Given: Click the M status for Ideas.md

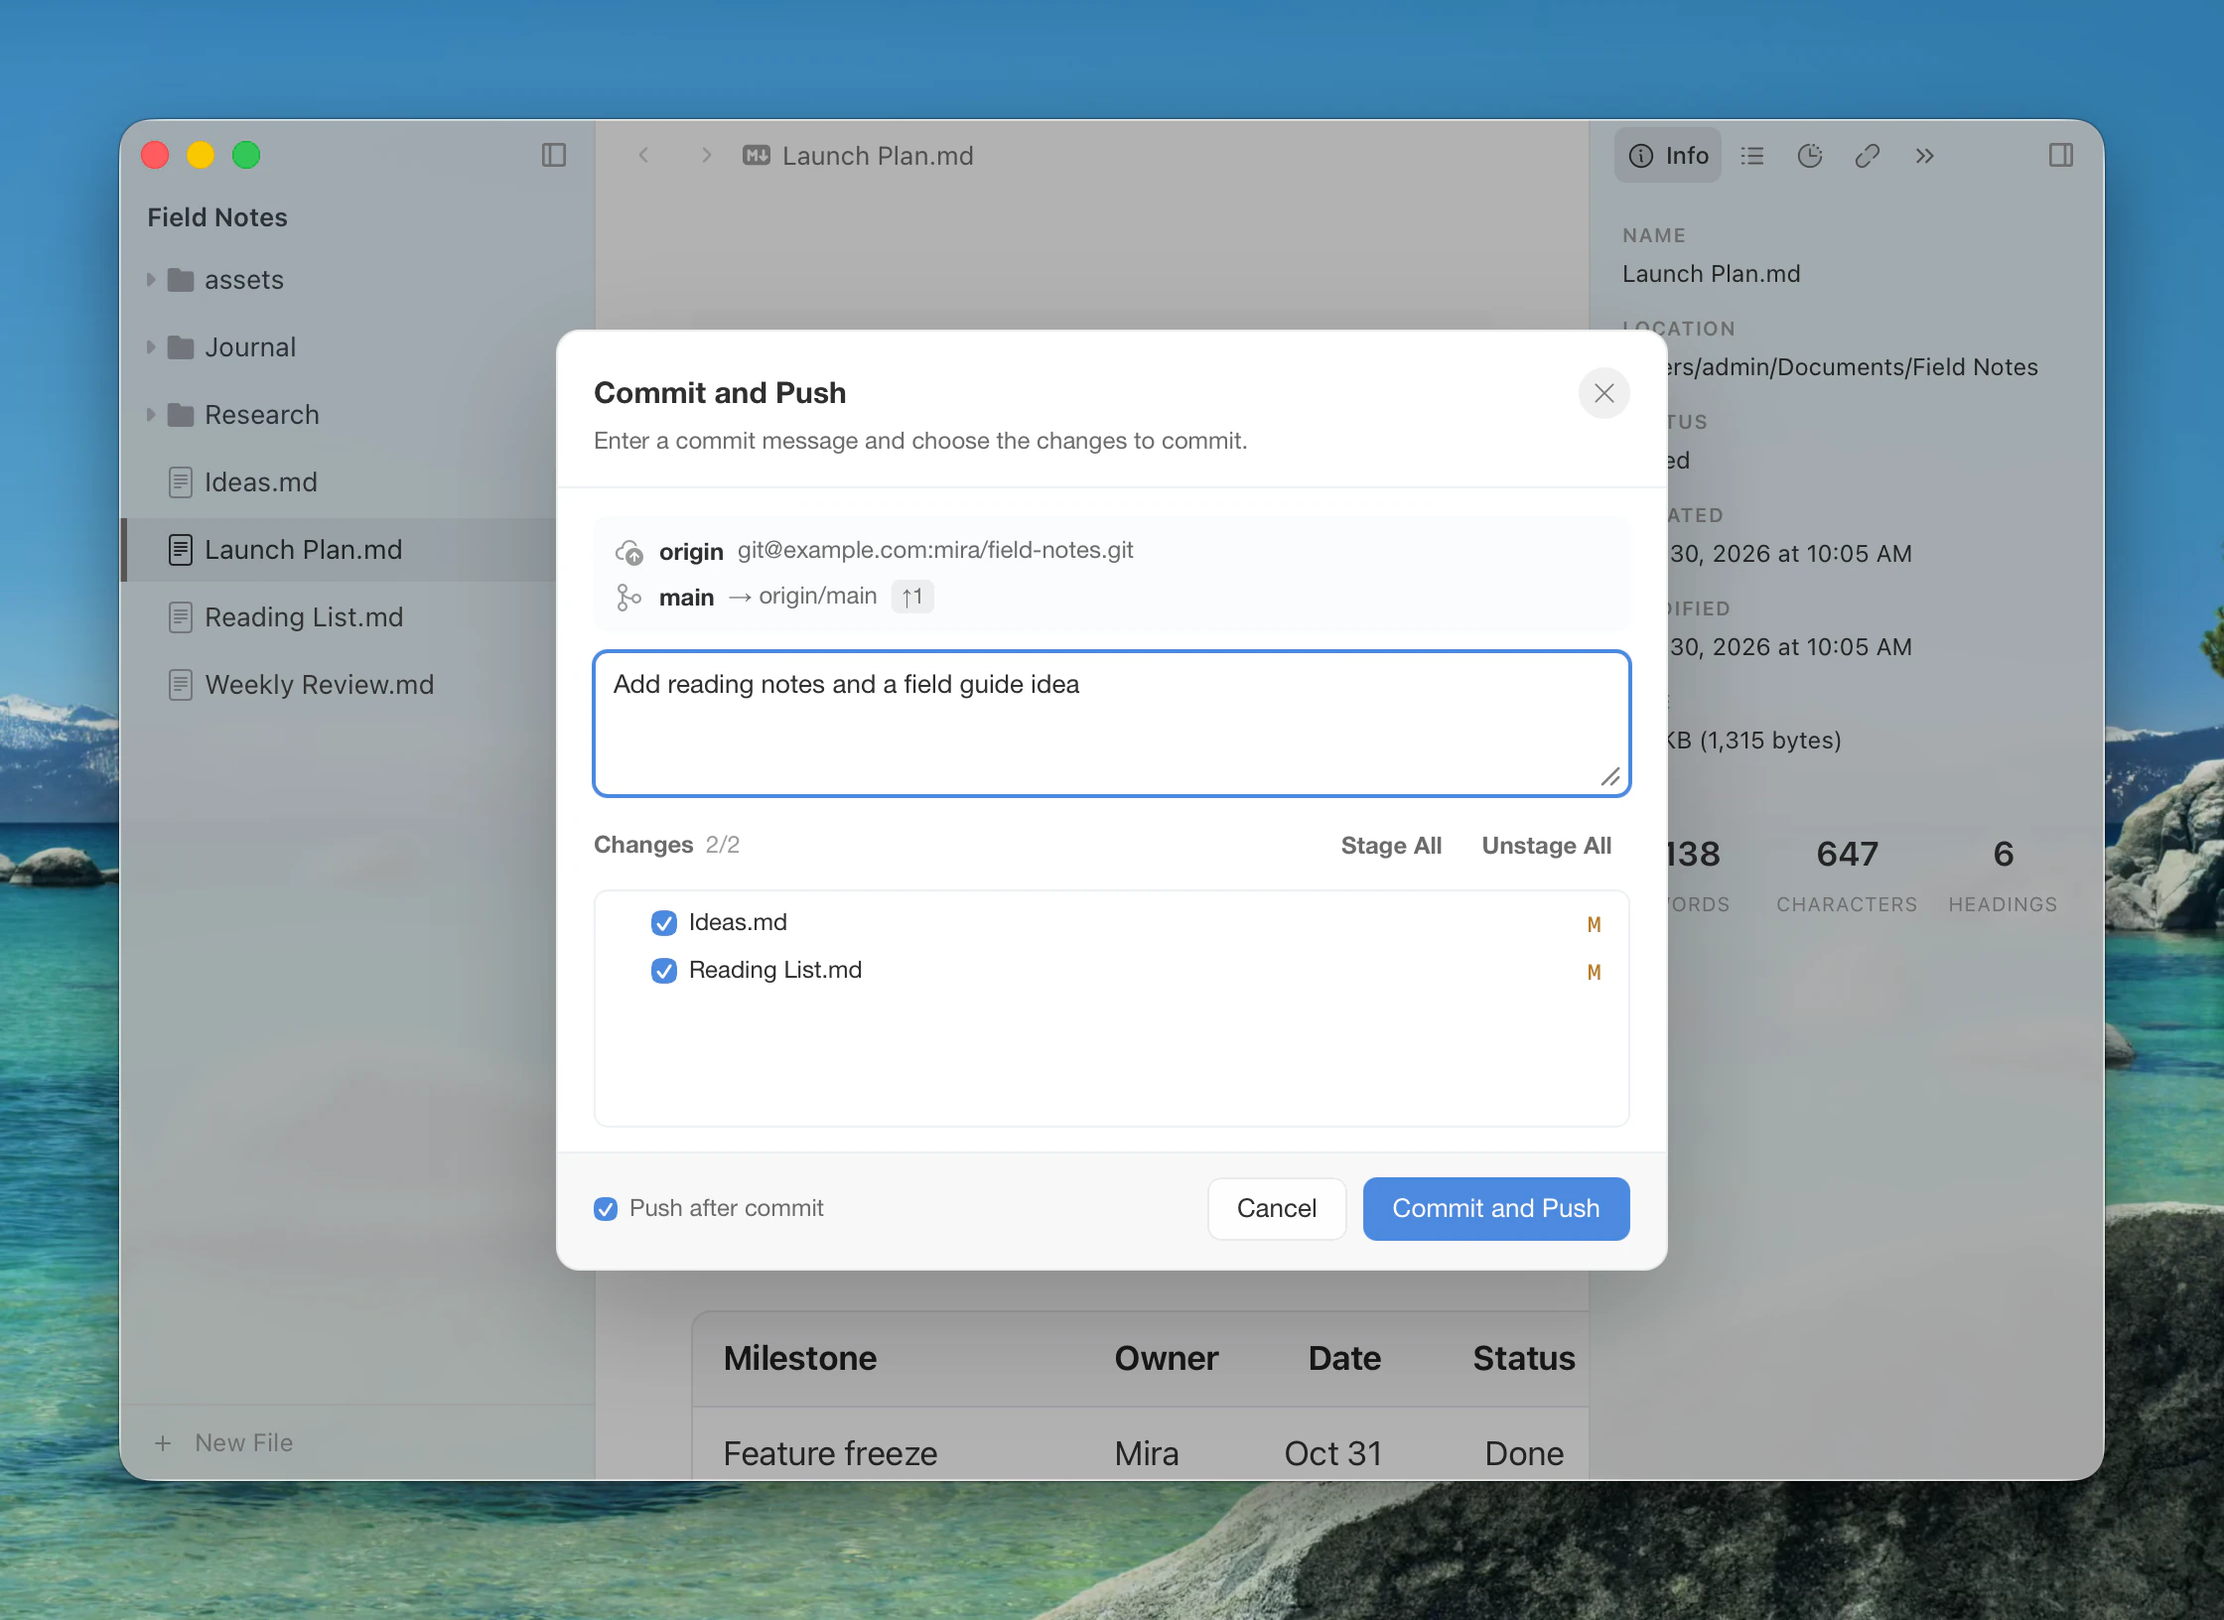Looking at the screenshot, I should [x=1594, y=924].
